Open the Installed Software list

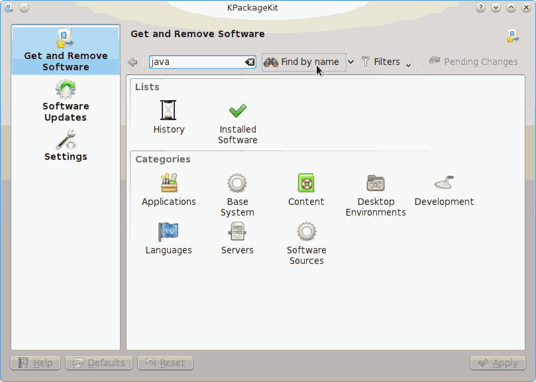click(238, 124)
